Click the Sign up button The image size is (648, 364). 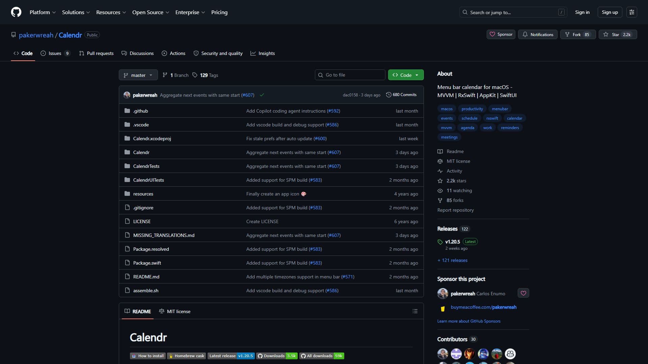(x=610, y=12)
